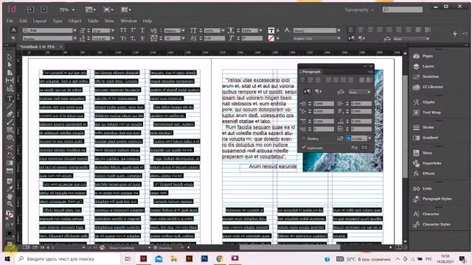Toggle Strikethrough in control bar
The width and height of the screenshot is (472, 265).
[142, 38]
